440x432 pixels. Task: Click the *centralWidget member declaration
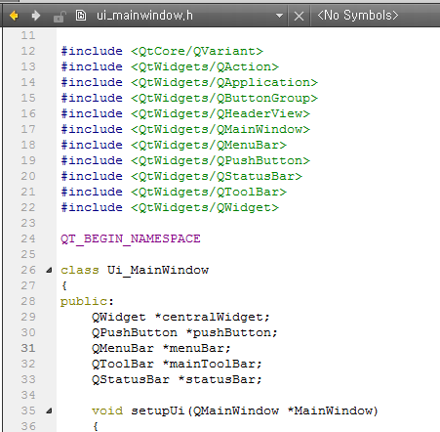coord(213,317)
